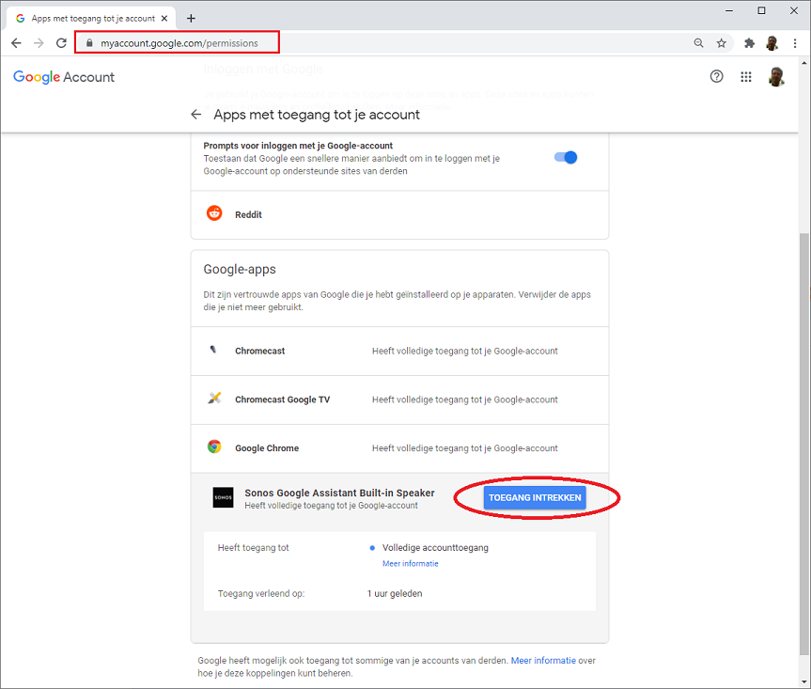
Task: Click the scrollbar up arrow
Action: 803,63
